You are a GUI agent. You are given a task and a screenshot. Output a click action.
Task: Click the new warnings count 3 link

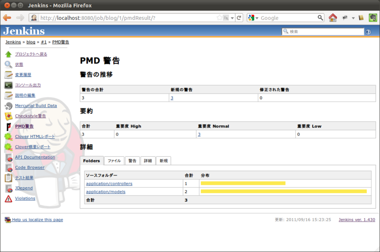172,98
